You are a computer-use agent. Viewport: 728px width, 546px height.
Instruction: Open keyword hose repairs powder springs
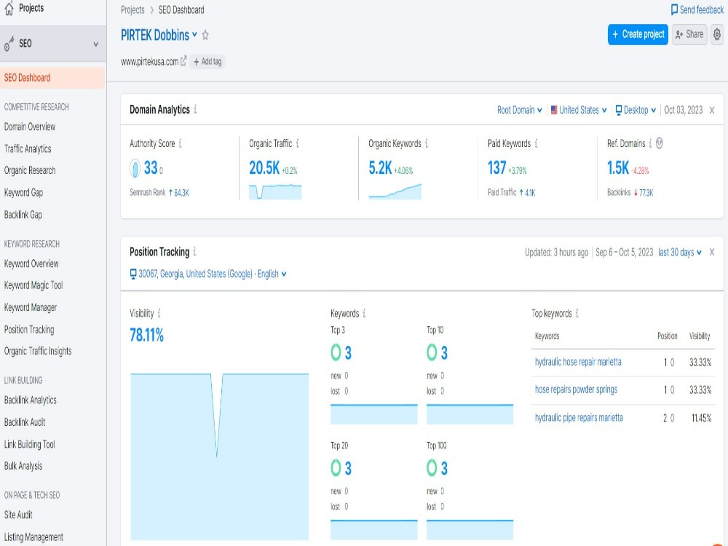[x=576, y=389]
